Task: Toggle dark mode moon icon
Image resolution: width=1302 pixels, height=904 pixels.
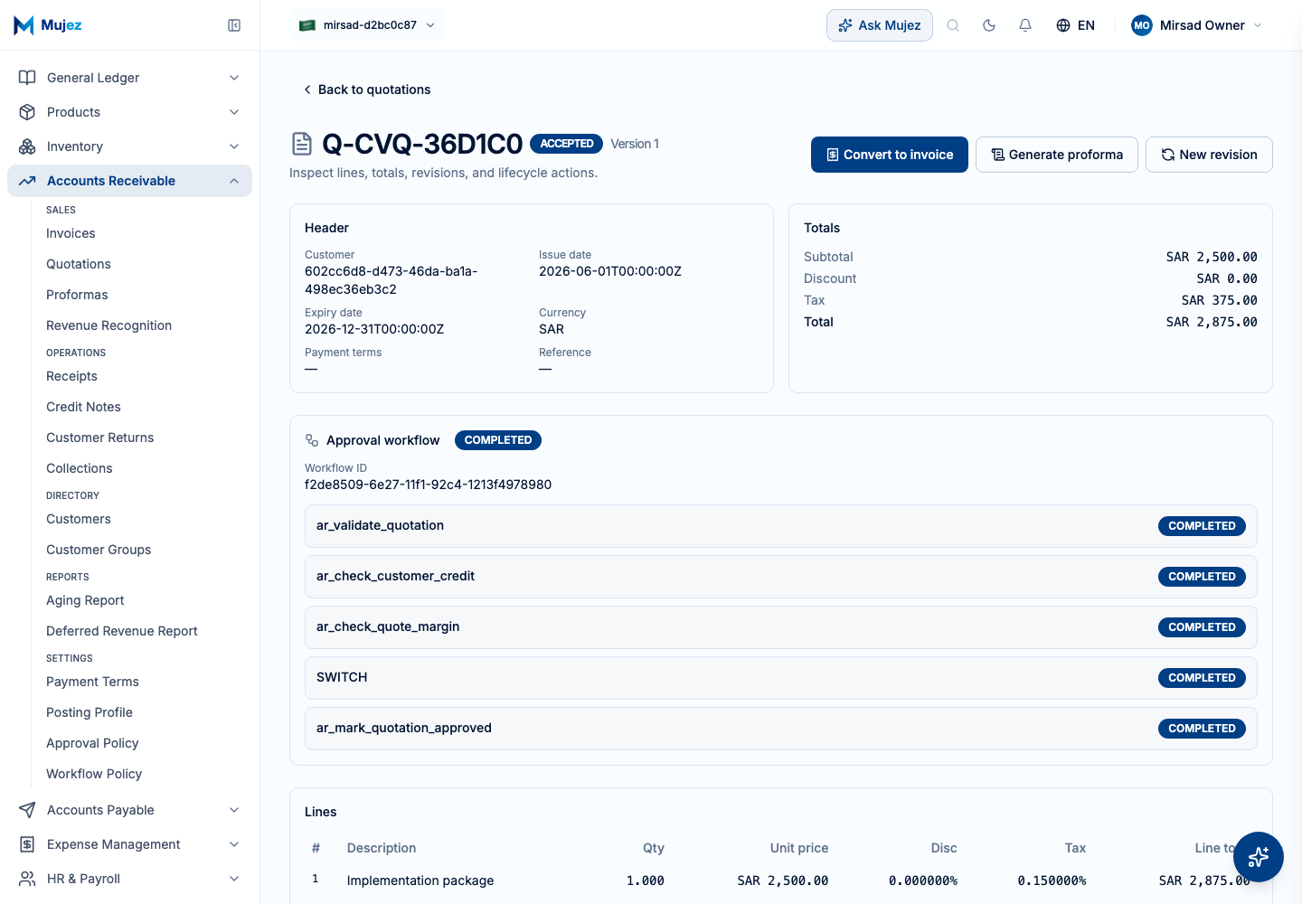Action: [989, 25]
